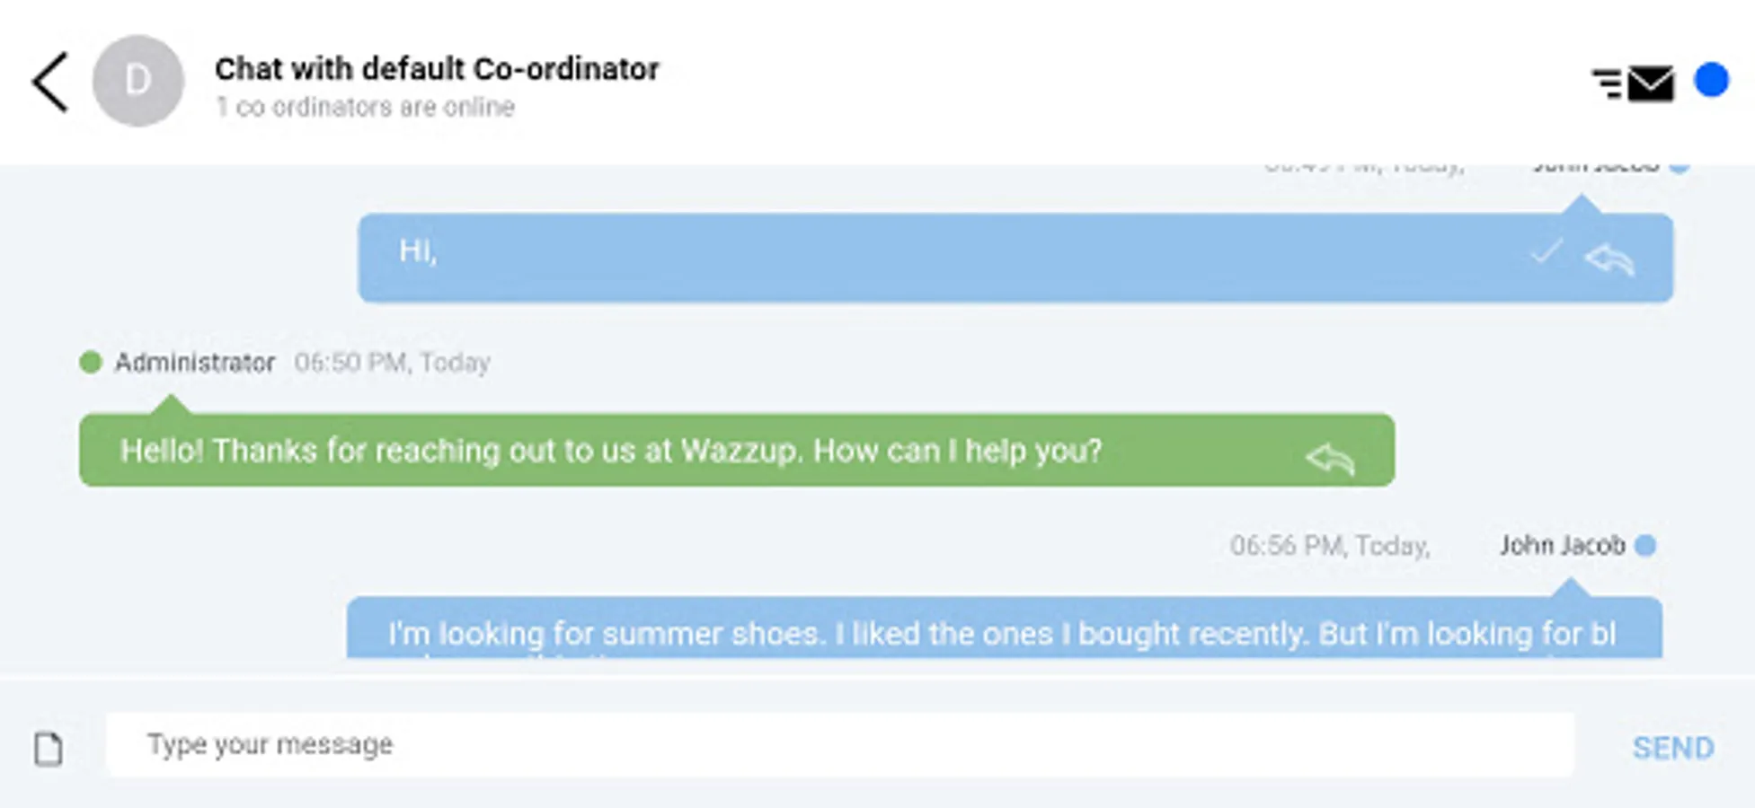Open the message filter lines icon

[x=1607, y=83]
